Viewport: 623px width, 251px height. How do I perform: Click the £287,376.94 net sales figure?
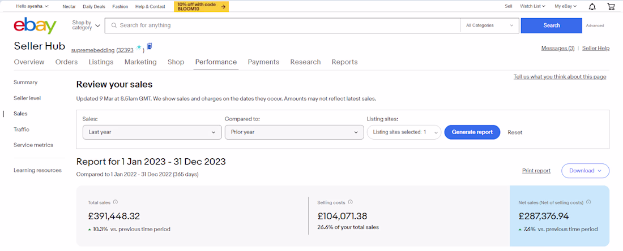tap(544, 216)
